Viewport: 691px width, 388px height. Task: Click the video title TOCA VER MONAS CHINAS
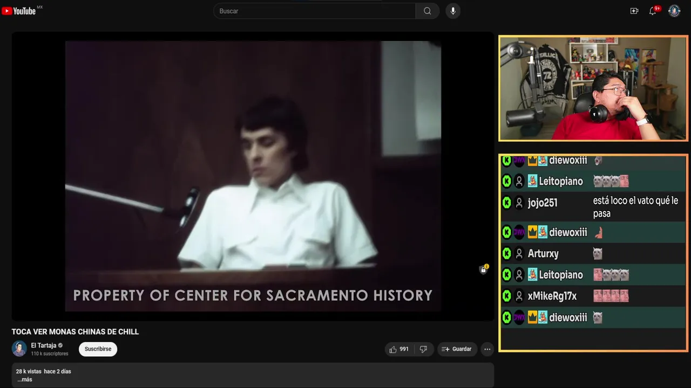tap(76, 332)
